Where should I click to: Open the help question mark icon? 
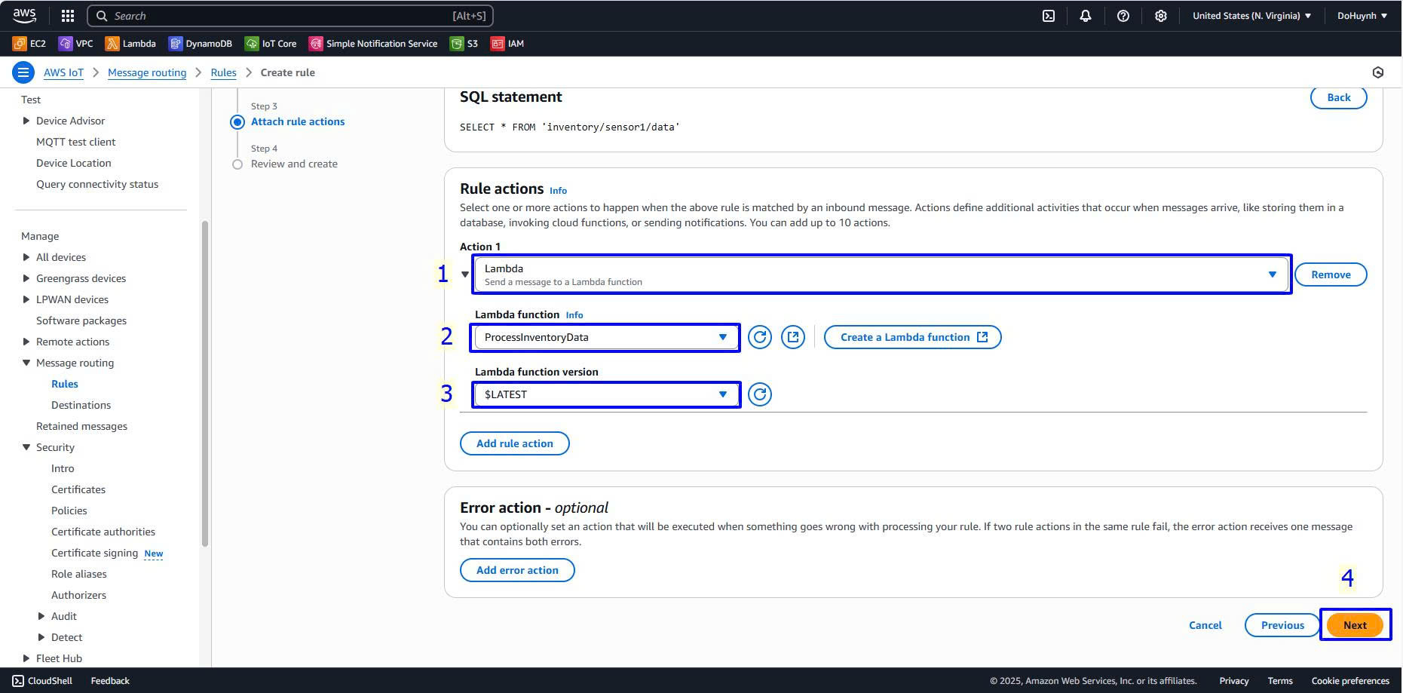(x=1123, y=16)
